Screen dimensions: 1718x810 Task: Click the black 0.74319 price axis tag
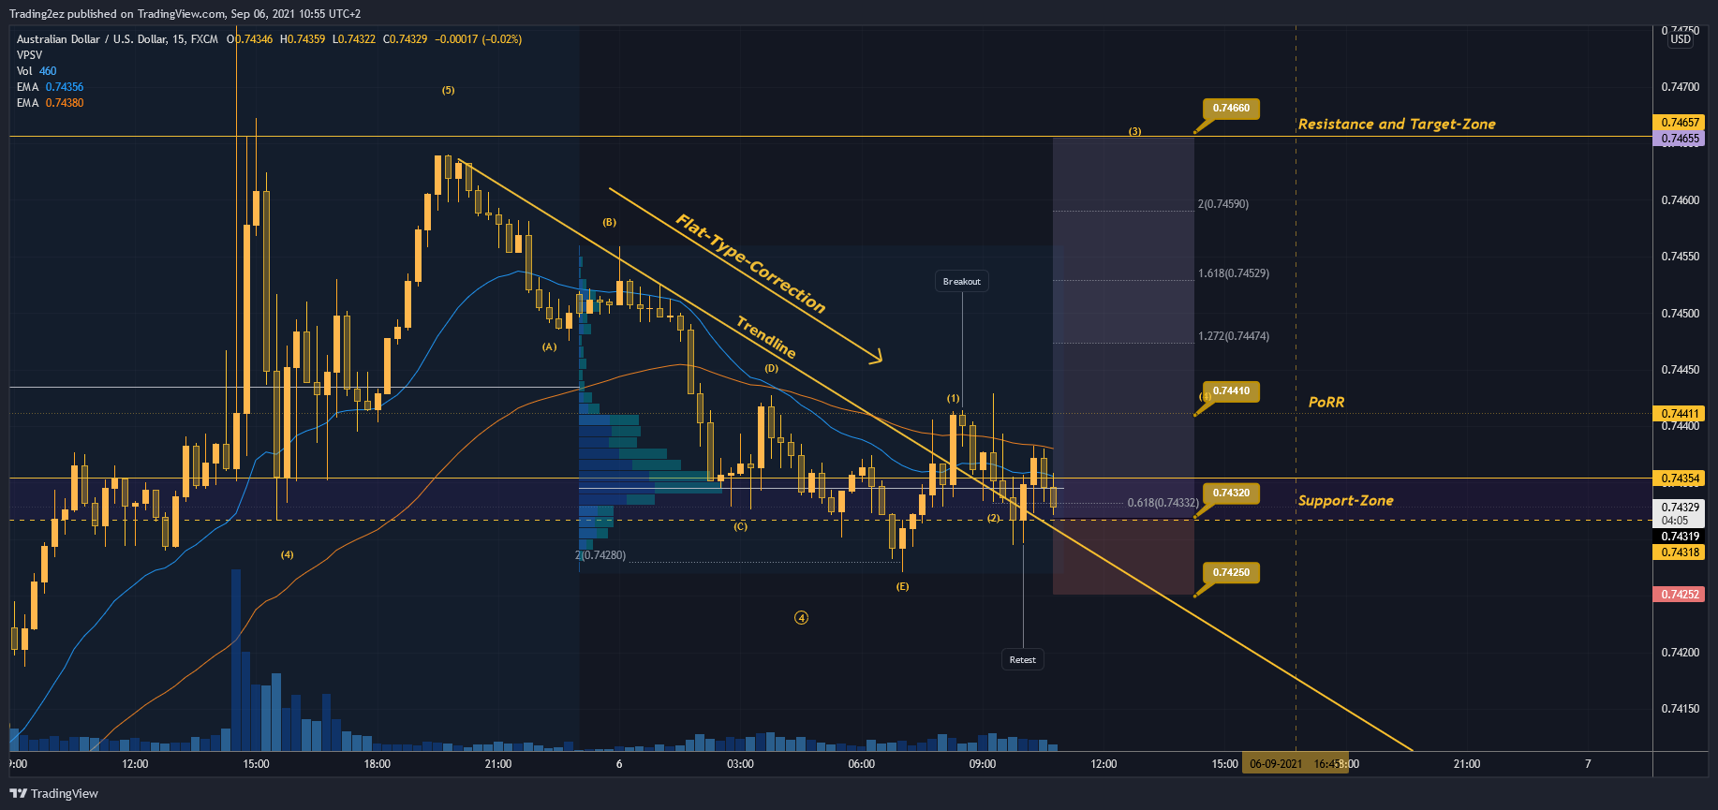(1681, 537)
